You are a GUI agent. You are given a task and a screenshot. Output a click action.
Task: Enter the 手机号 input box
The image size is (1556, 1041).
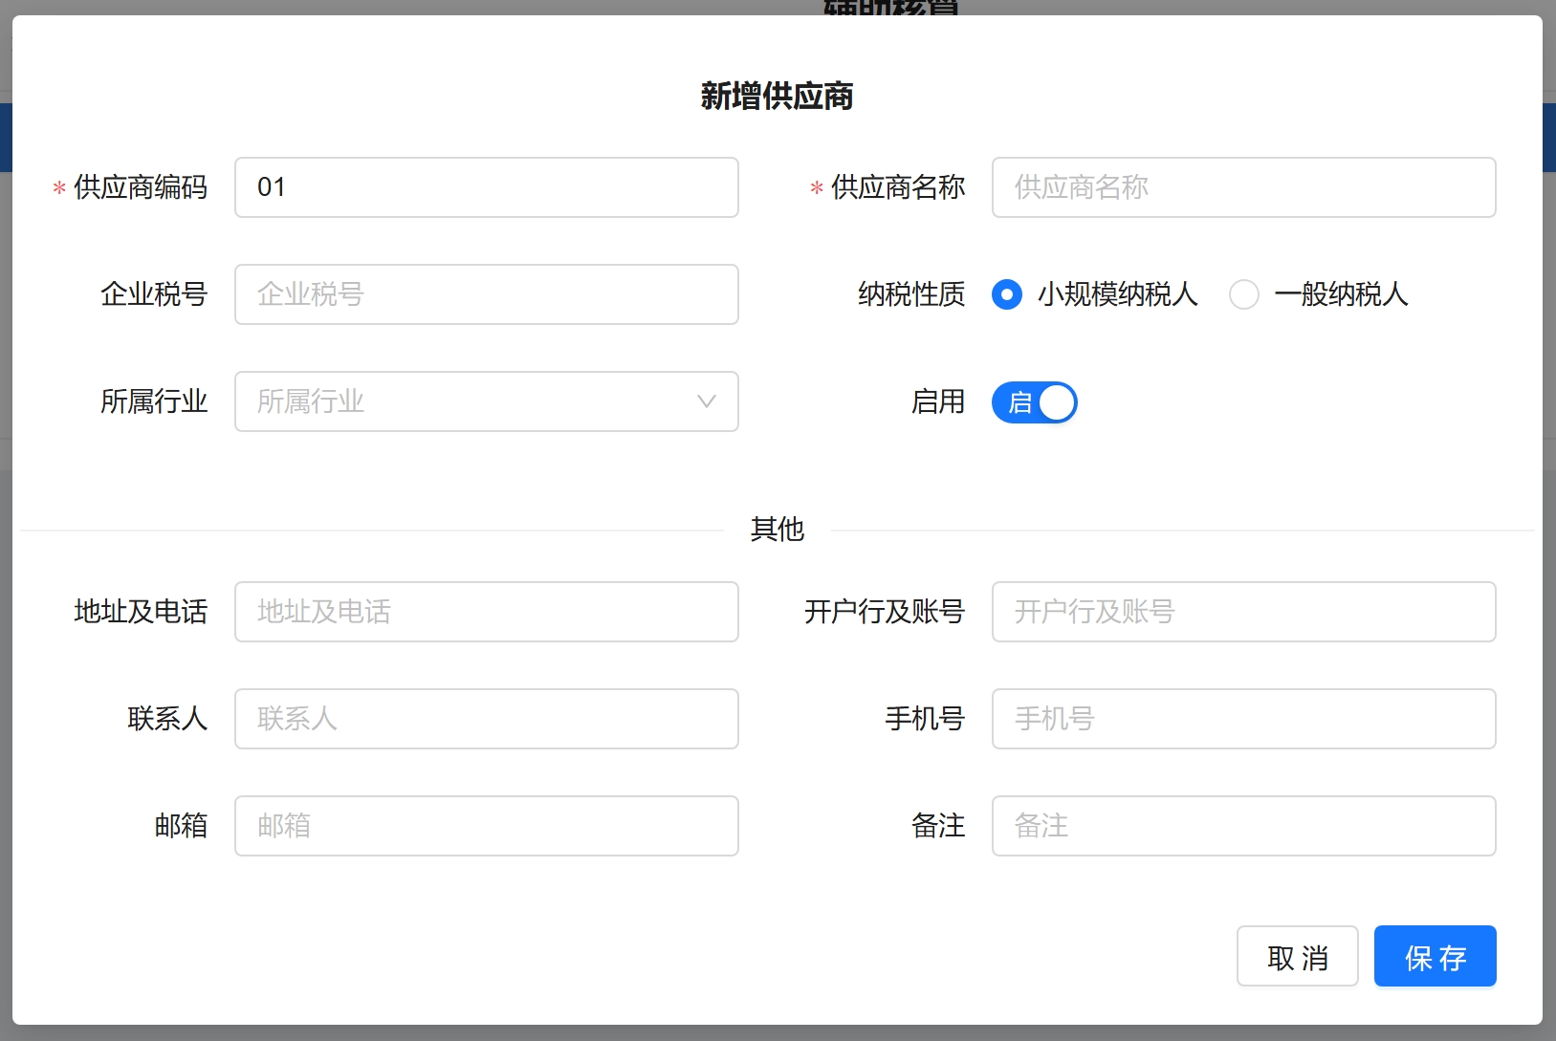pyautogui.click(x=1243, y=719)
